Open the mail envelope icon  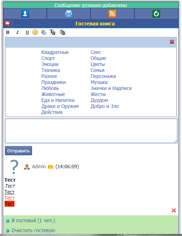pyautogui.click(x=69, y=14)
